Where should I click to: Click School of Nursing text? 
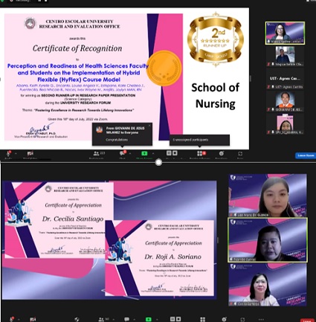[x=216, y=95]
